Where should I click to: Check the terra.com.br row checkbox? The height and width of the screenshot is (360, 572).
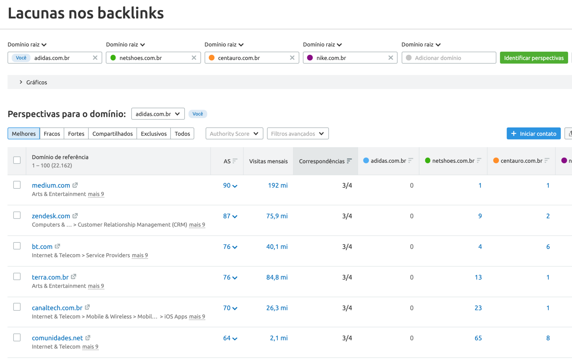point(17,276)
